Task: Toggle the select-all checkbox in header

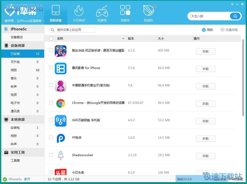Action: point(51,38)
